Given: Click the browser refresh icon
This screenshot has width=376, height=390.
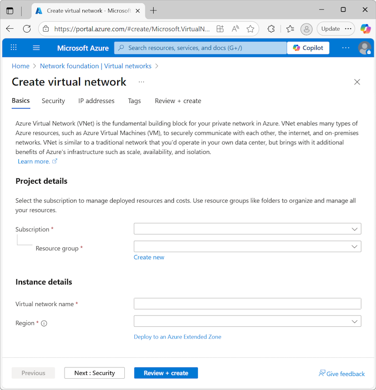Looking at the screenshot, I should 27,29.
